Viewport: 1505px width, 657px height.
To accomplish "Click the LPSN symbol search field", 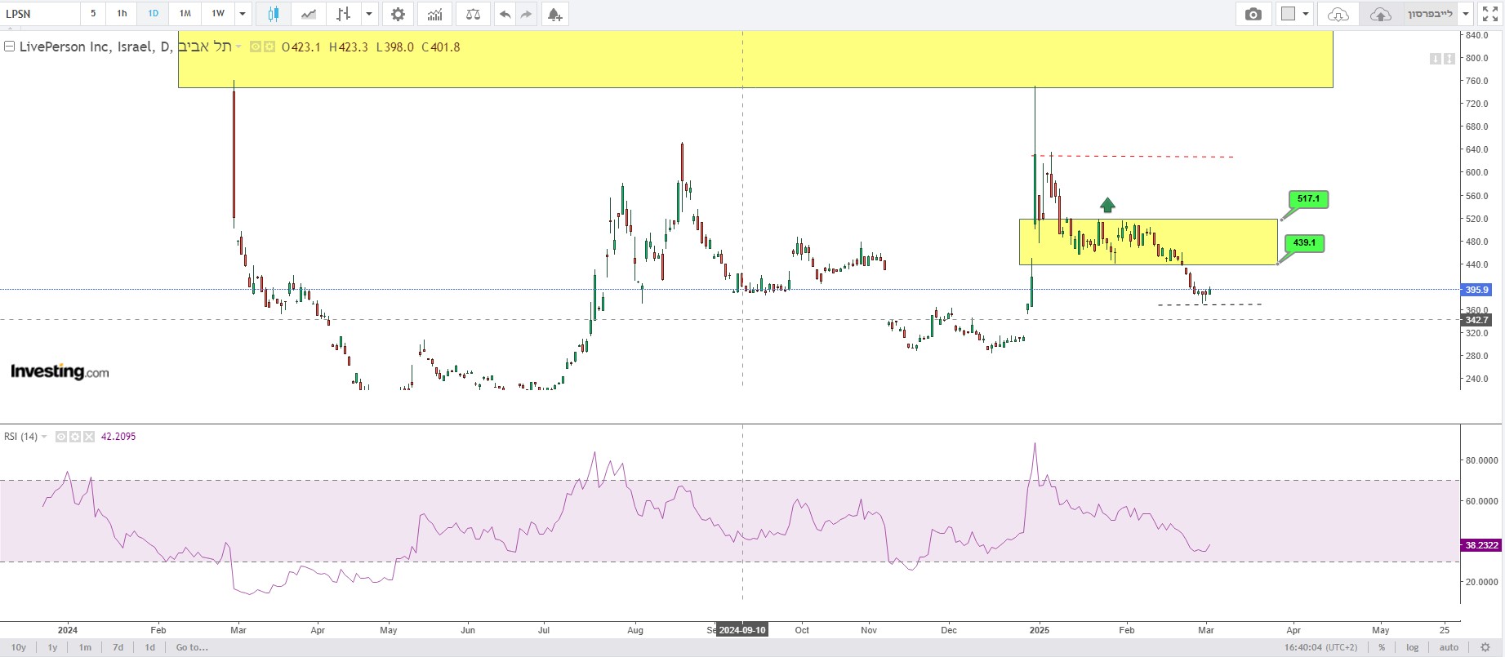I will pyautogui.click(x=41, y=14).
